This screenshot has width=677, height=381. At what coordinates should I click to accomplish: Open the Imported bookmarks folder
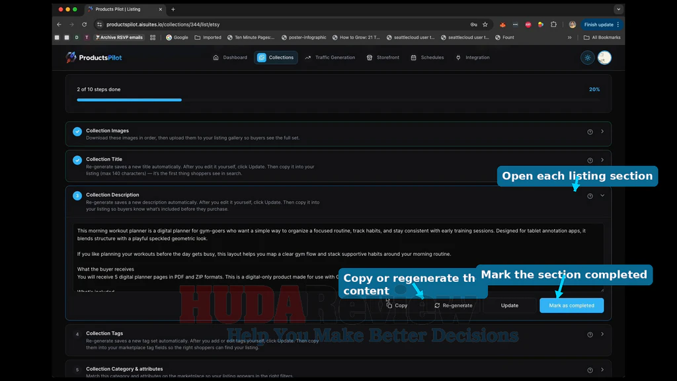(x=208, y=38)
